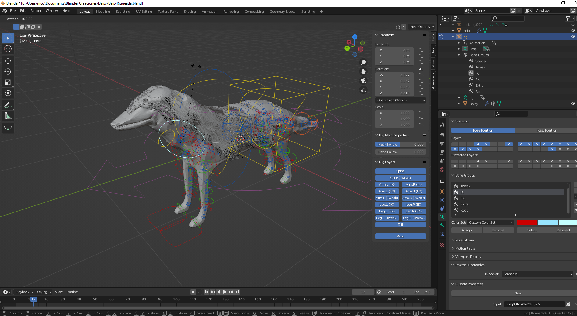577x316 pixels.
Task: Toggle the Tail rig layer button
Action: (400, 225)
